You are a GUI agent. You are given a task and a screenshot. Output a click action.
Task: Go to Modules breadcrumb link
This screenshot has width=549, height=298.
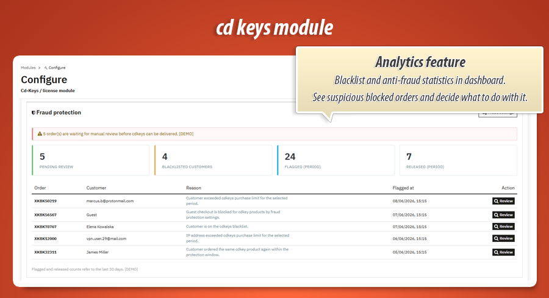coord(28,68)
